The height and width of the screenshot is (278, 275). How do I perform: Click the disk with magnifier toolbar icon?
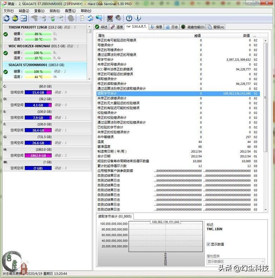[x=60, y=18]
